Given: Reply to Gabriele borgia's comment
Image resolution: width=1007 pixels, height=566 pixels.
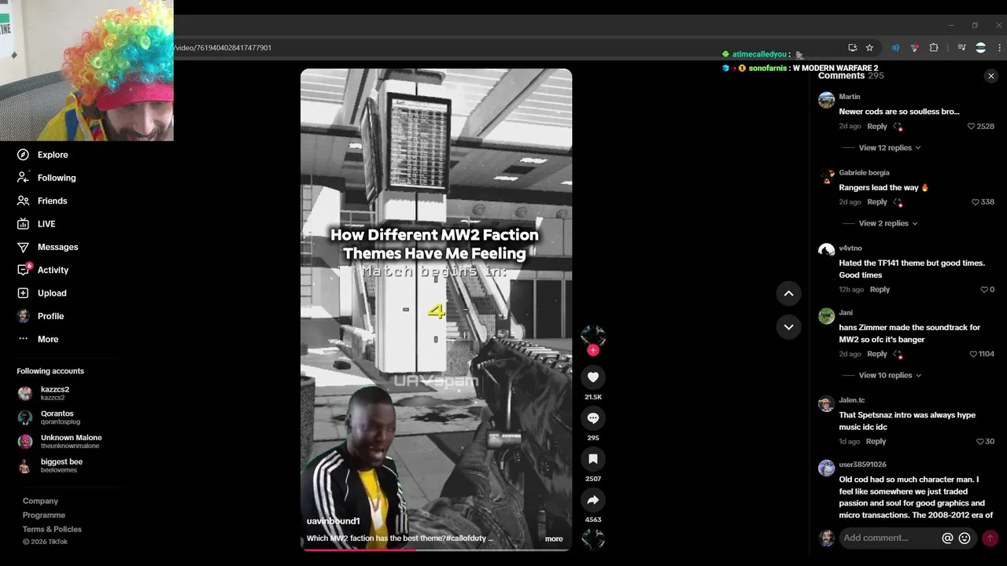Looking at the screenshot, I should (876, 202).
